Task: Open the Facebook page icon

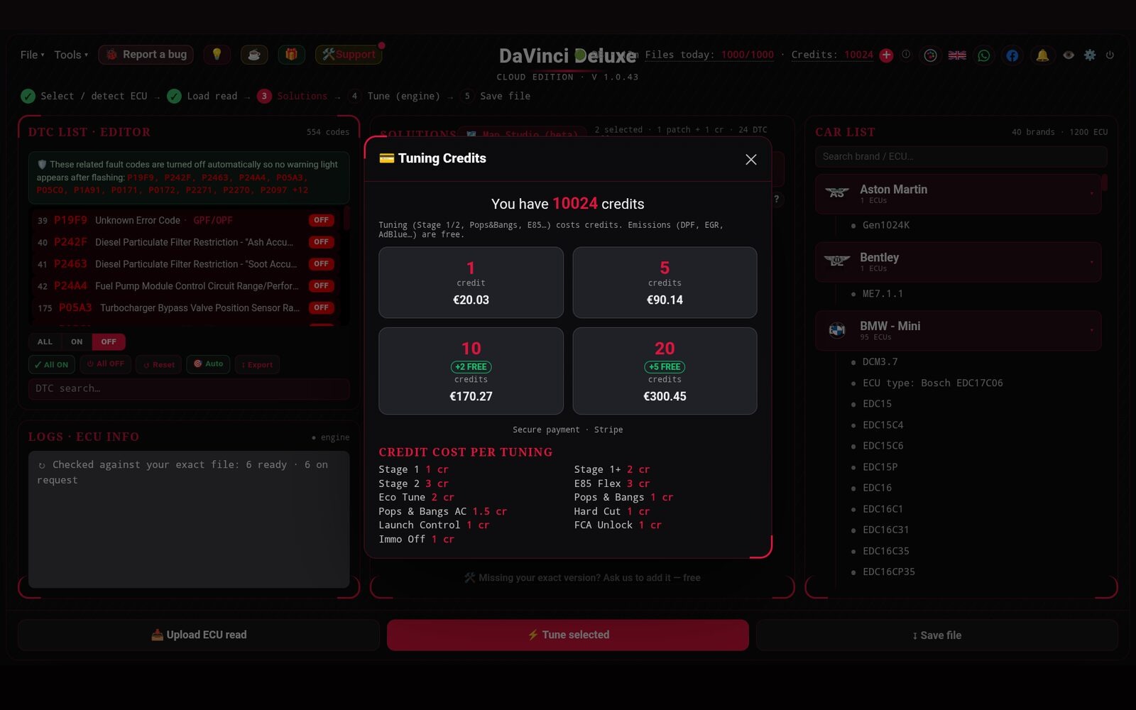Action: click(1012, 55)
